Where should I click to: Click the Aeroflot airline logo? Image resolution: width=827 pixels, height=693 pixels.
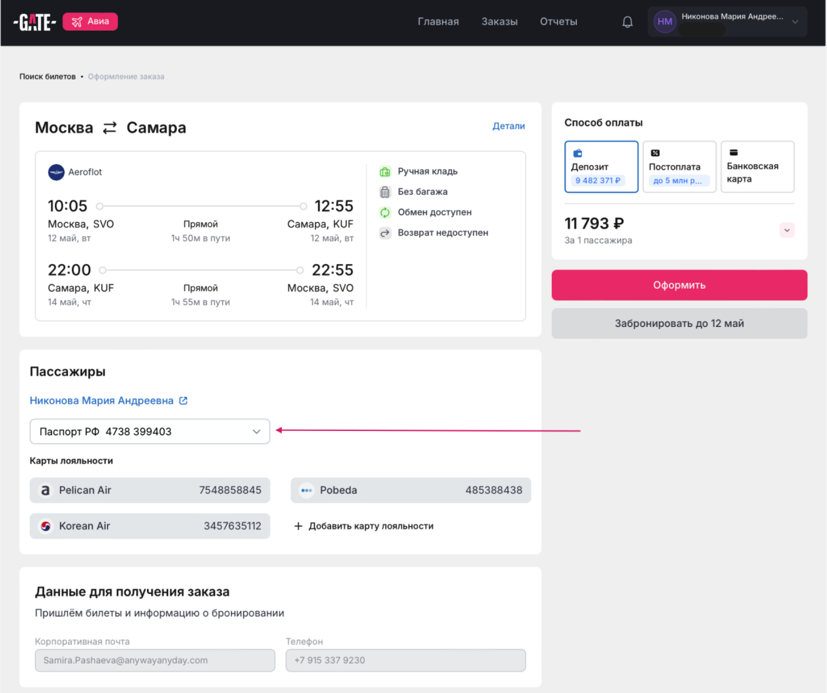56,172
